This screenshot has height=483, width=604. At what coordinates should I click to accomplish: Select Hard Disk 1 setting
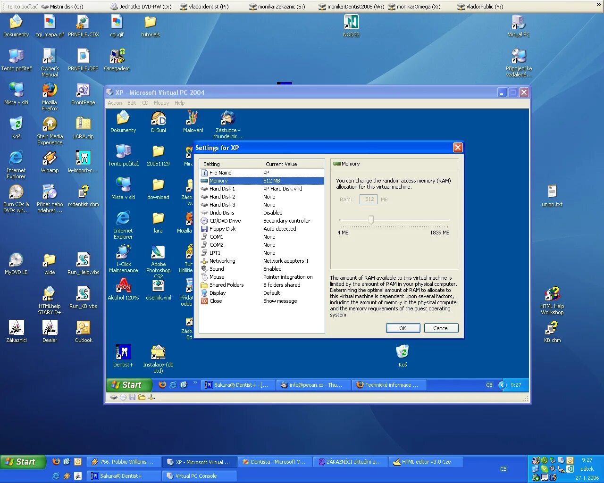pos(262,189)
